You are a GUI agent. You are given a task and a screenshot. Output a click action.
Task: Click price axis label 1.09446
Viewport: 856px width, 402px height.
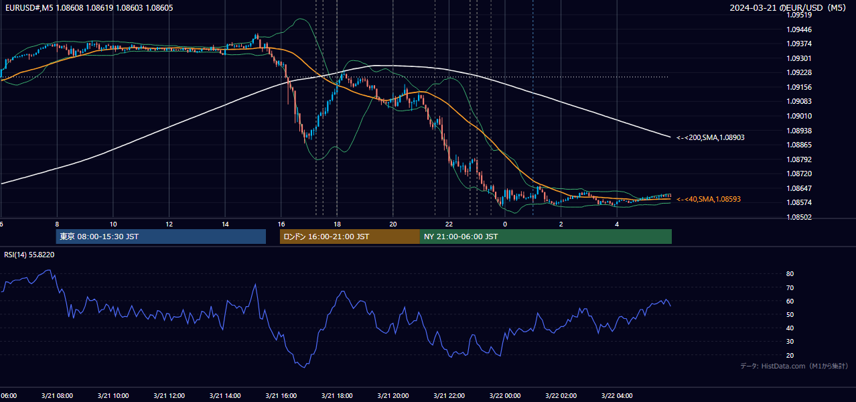point(800,29)
